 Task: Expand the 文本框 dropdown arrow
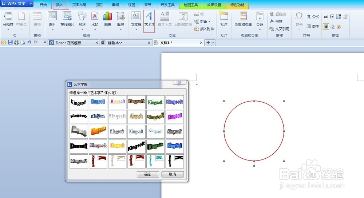136,30
